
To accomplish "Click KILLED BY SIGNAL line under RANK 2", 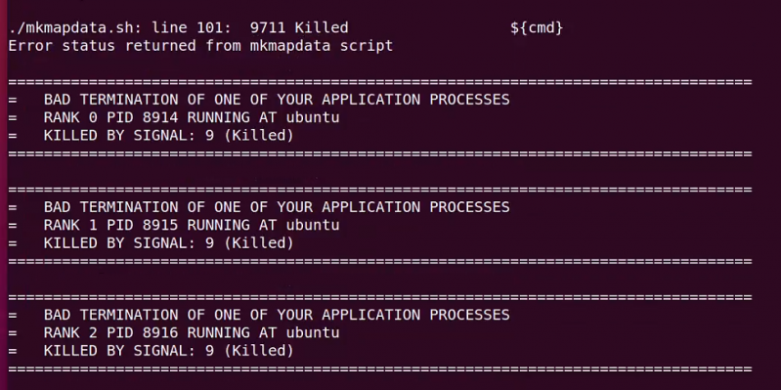I will pos(152,351).
